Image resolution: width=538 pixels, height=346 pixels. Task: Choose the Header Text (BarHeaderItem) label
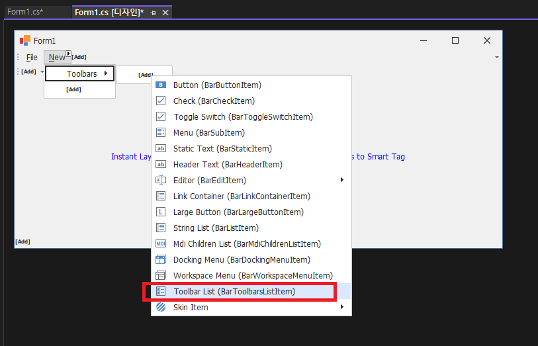(x=228, y=165)
